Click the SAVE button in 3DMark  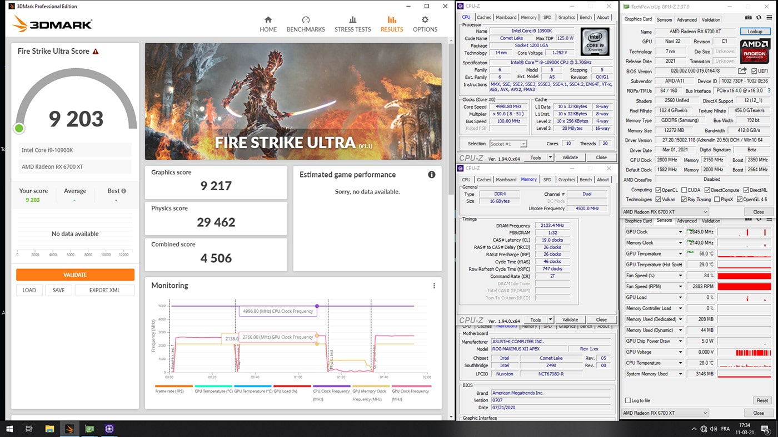58,290
